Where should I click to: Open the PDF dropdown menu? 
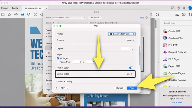coord(64,88)
